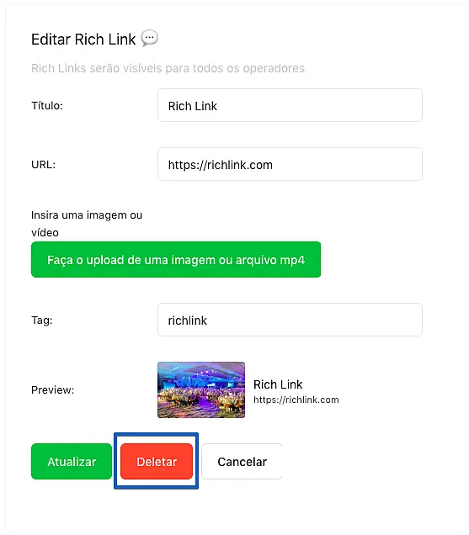Screen dimensions: 469x535
Task: Click the Tag label
Action: (41, 320)
